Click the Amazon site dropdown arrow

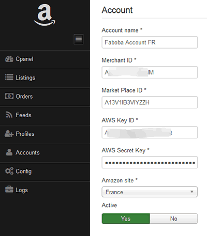(191, 192)
